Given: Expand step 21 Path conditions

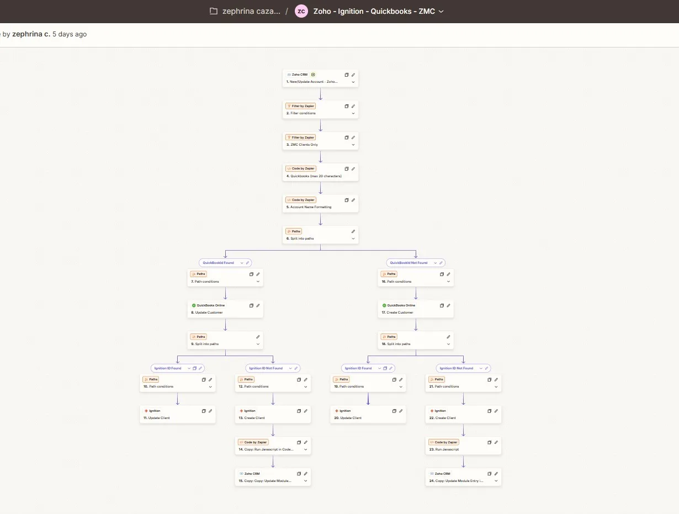Looking at the screenshot, I should pyautogui.click(x=496, y=386).
